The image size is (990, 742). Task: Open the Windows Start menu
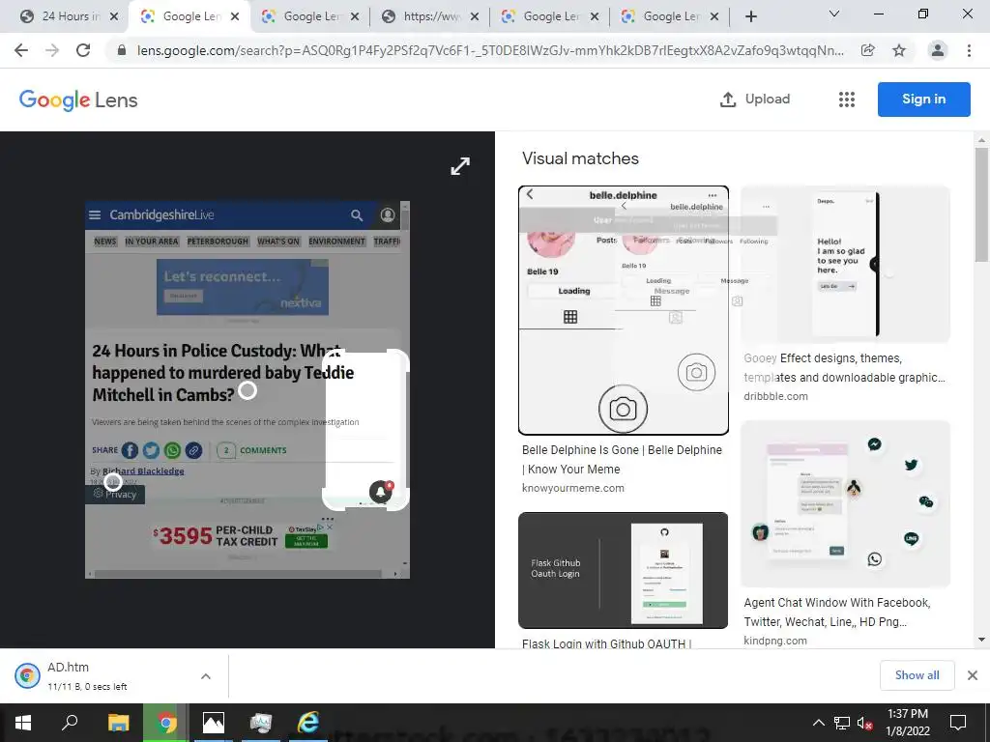23,723
